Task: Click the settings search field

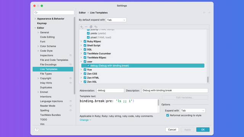Action: click(x=54, y=13)
